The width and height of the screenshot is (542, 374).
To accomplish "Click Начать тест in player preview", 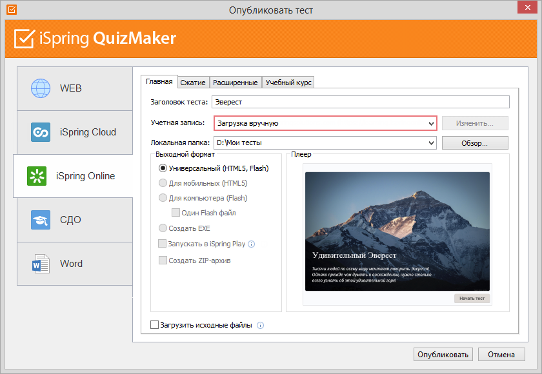I will 472,299.
